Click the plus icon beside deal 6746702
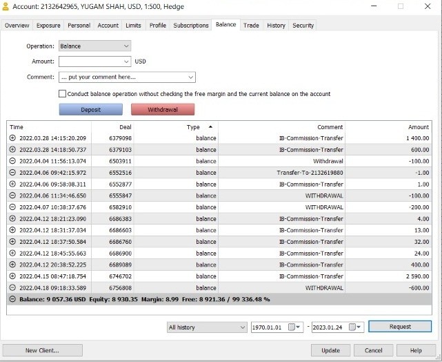 pos(12,276)
